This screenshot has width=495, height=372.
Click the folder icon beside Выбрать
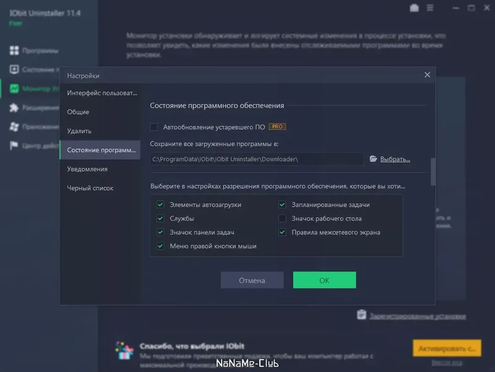point(374,159)
